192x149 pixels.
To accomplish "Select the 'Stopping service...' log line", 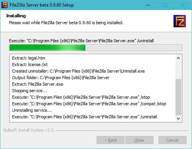I will click(30, 91).
